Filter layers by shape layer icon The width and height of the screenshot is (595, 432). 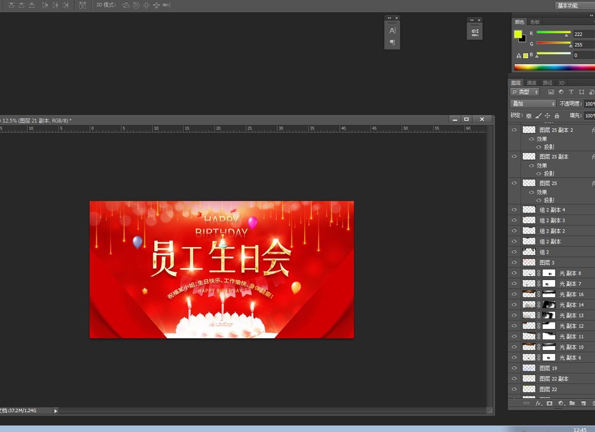point(581,92)
